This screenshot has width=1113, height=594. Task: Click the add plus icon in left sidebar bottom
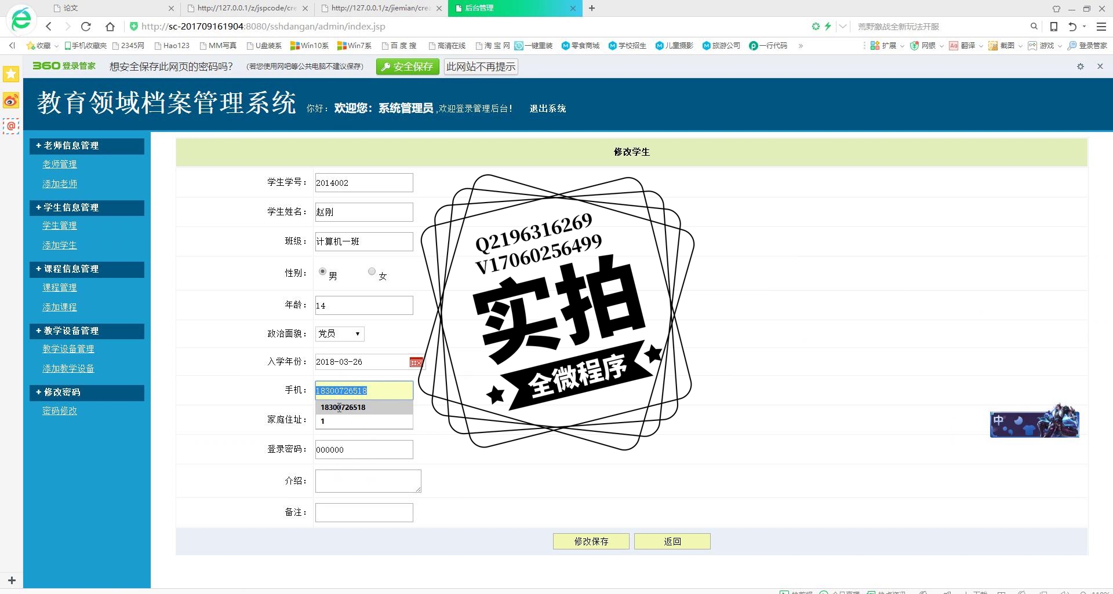[12, 580]
